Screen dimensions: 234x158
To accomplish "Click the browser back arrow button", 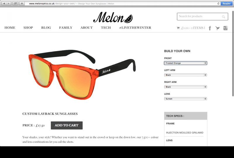I will point(4,4).
